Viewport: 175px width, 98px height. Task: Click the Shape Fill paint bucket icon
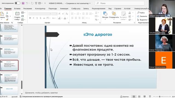pyautogui.click(x=130, y=13)
